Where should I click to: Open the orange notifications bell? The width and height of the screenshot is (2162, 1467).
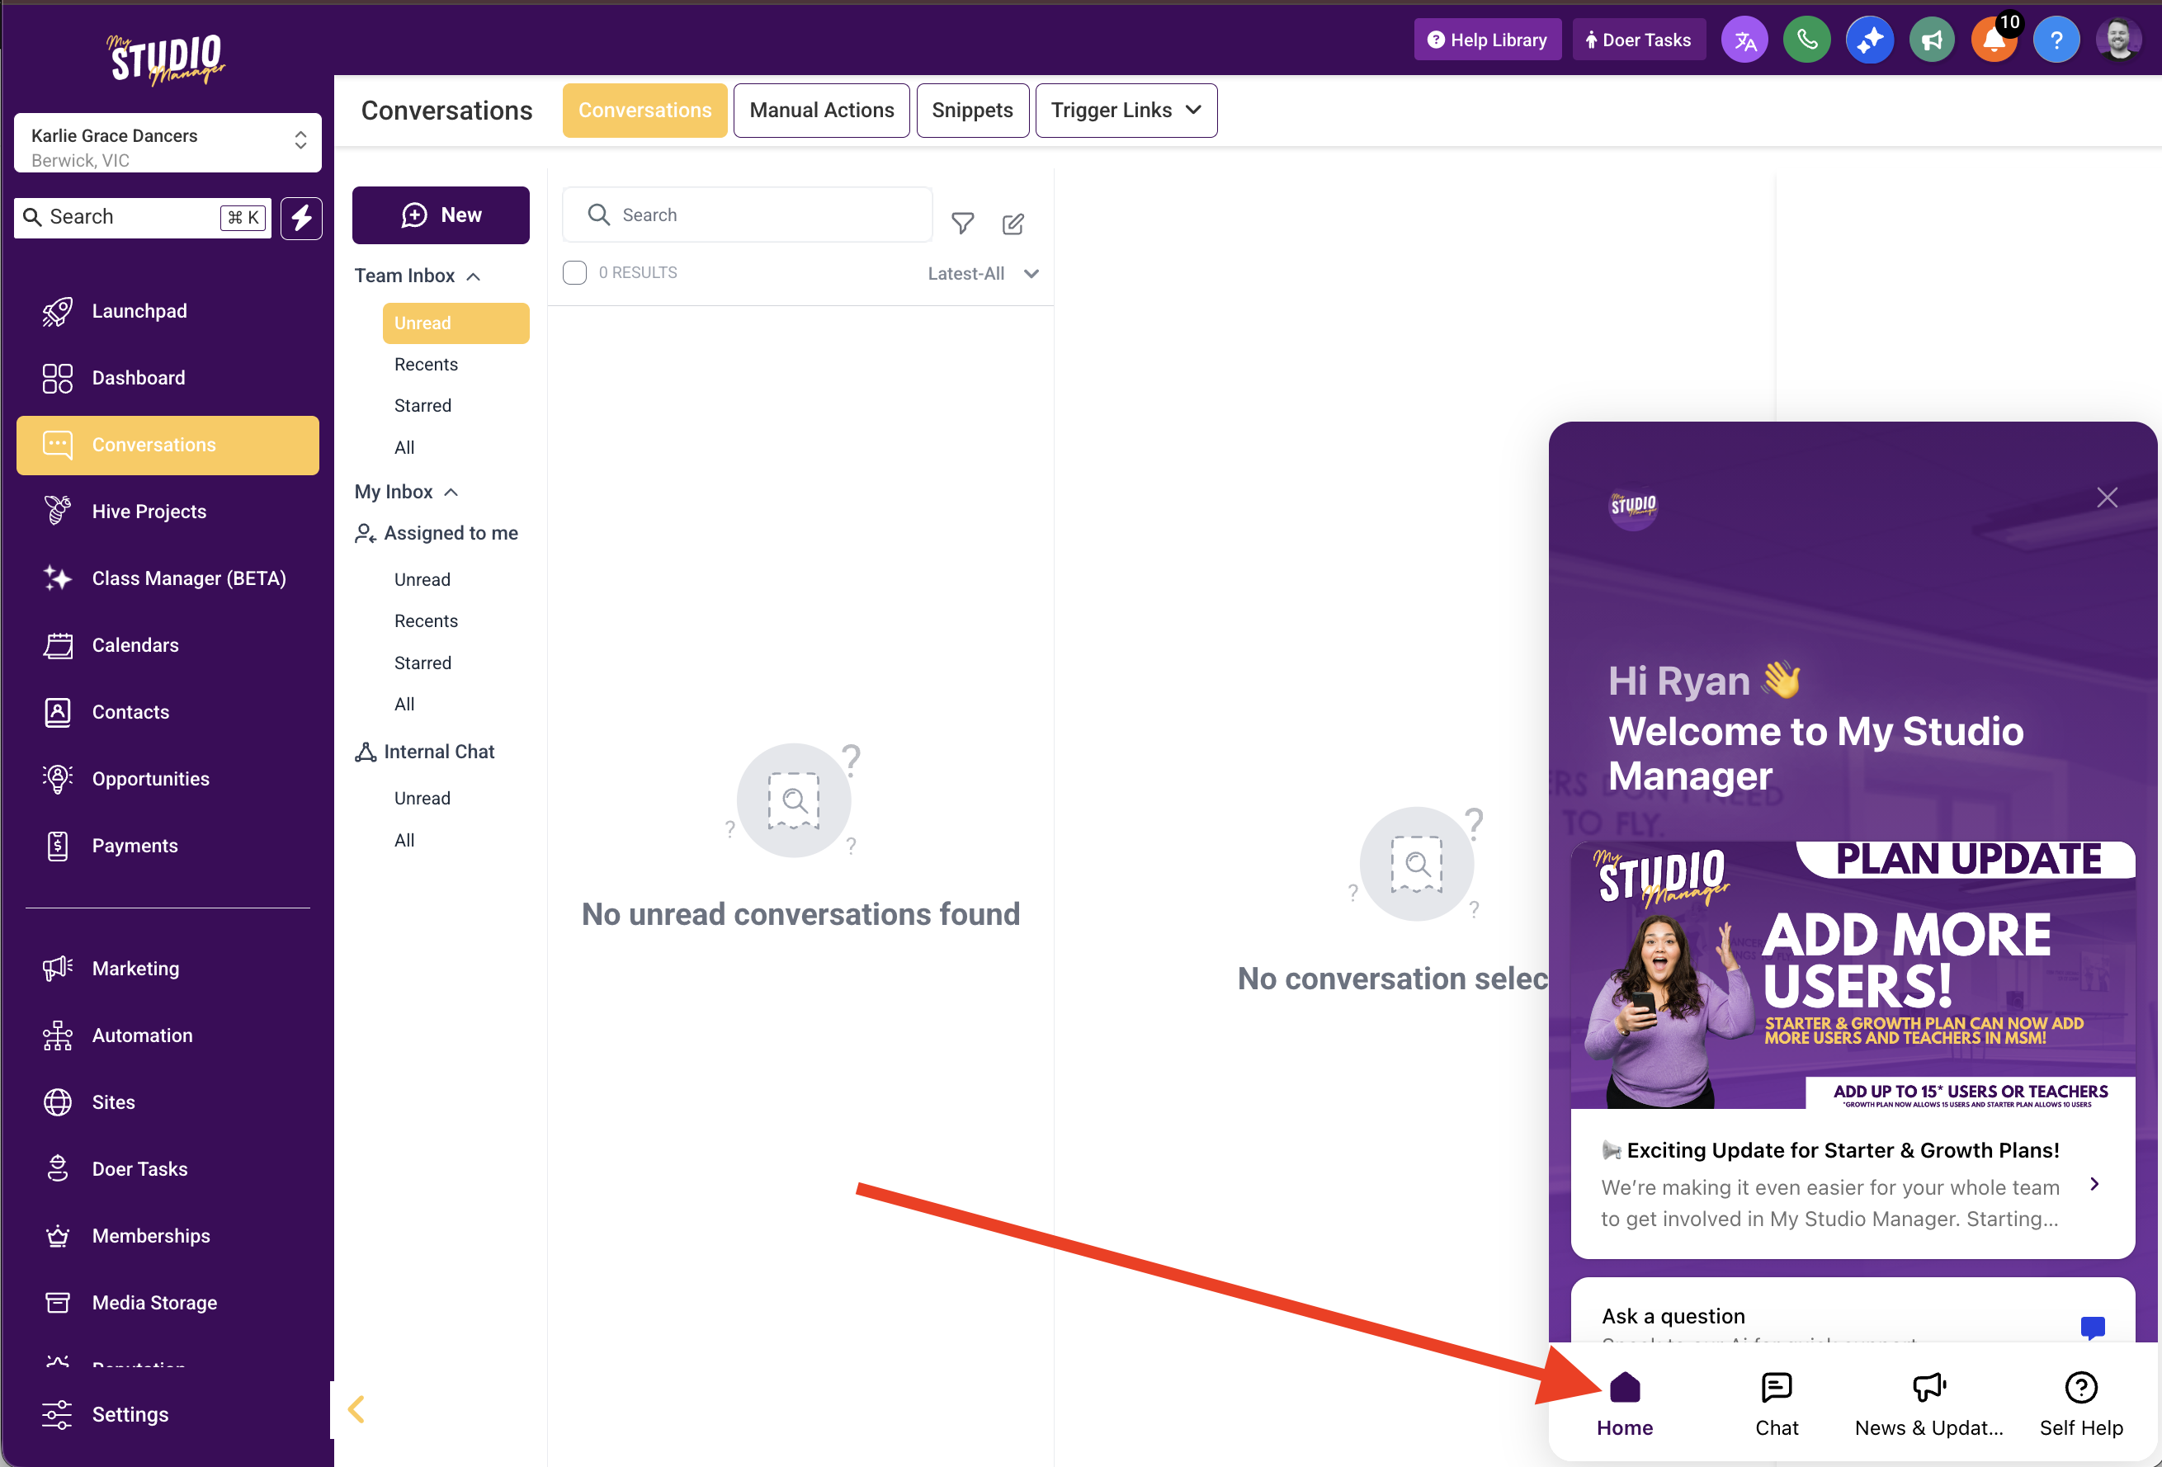[1994, 41]
